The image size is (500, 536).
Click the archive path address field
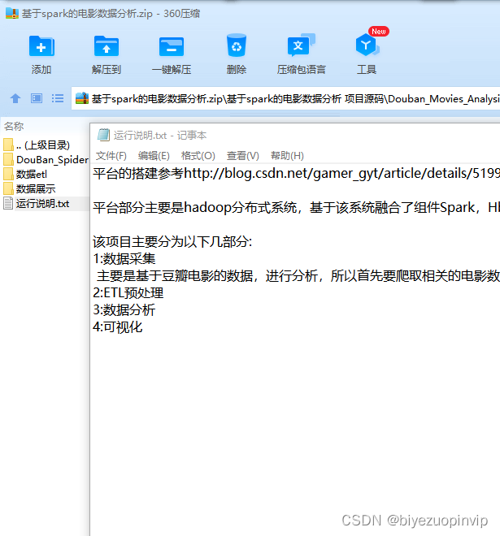285,98
